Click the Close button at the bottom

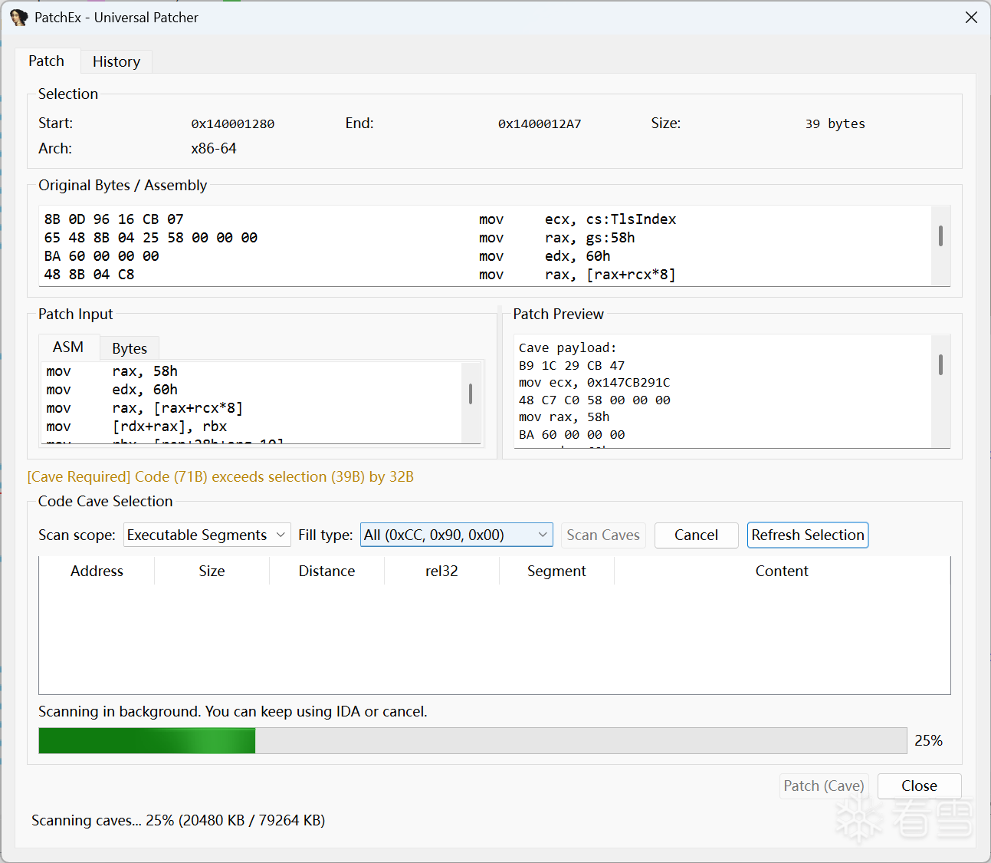coord(919,786)
